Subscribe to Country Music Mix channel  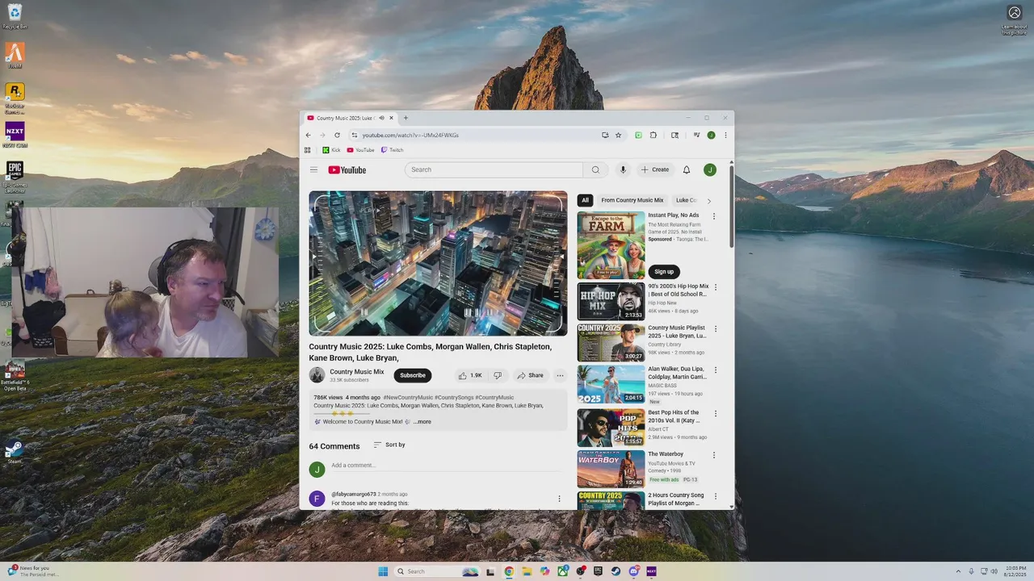tap(413, 375)
